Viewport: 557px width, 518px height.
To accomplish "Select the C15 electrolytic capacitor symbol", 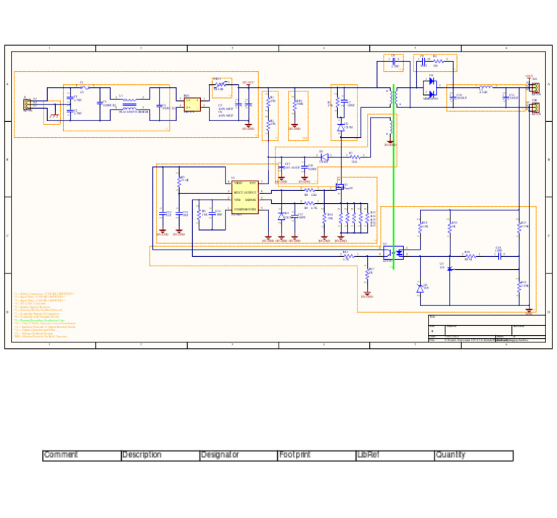I will pyautogui.click(x=281, y=167).
